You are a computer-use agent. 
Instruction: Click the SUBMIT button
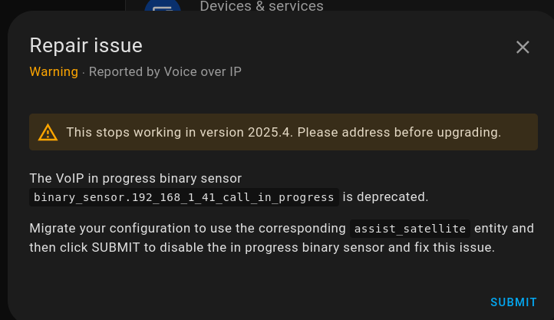[x=513, y=302]
